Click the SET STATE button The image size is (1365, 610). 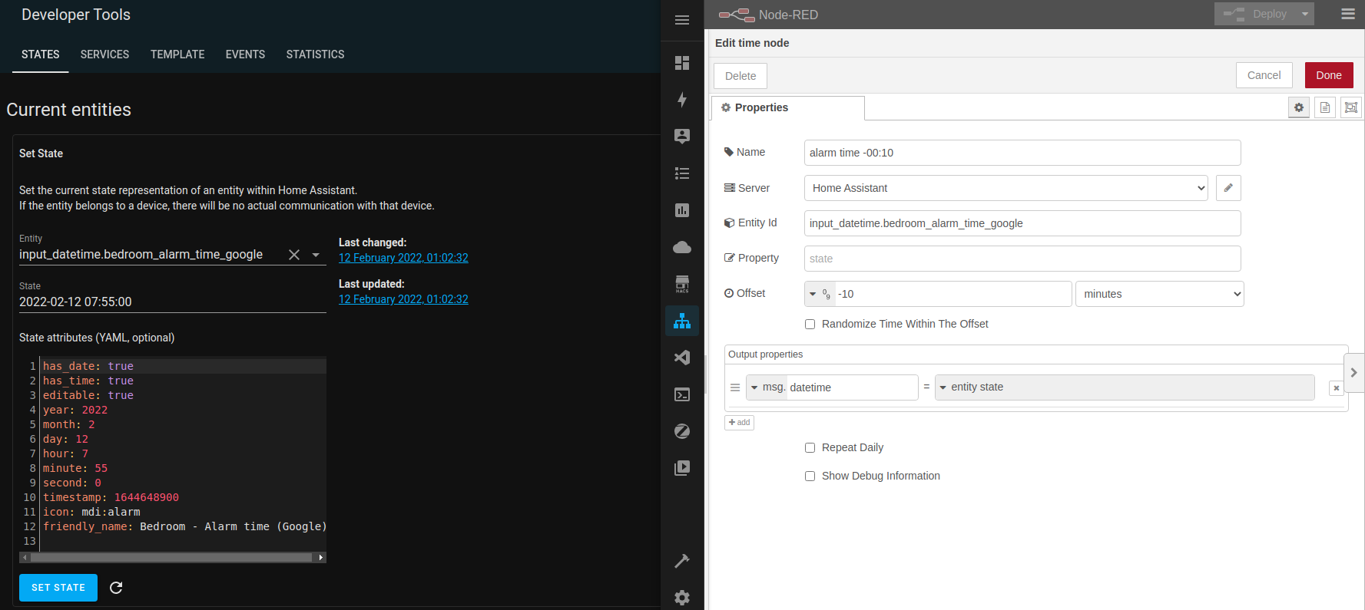58,588
